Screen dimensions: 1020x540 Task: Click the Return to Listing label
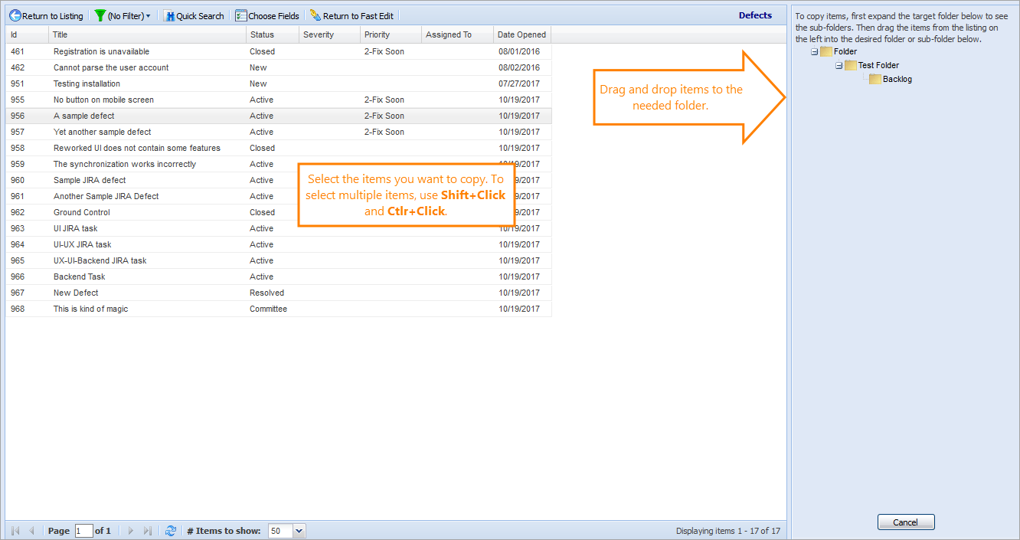[x=52, y=16]
